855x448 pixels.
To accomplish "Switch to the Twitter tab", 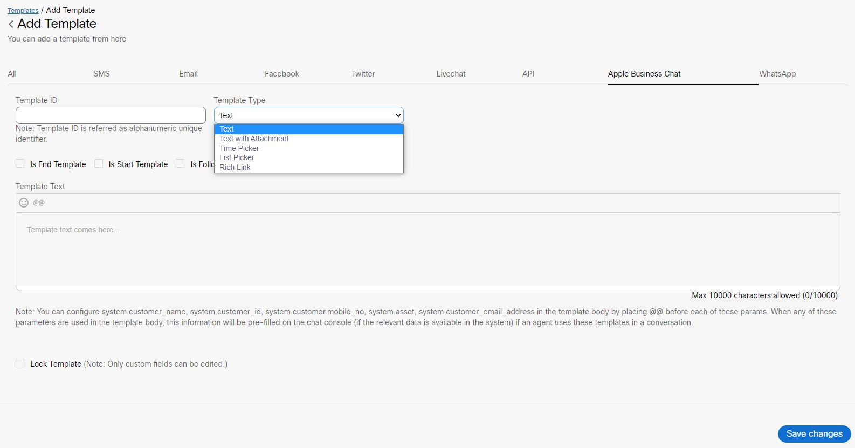I will (x=362, y=74).
